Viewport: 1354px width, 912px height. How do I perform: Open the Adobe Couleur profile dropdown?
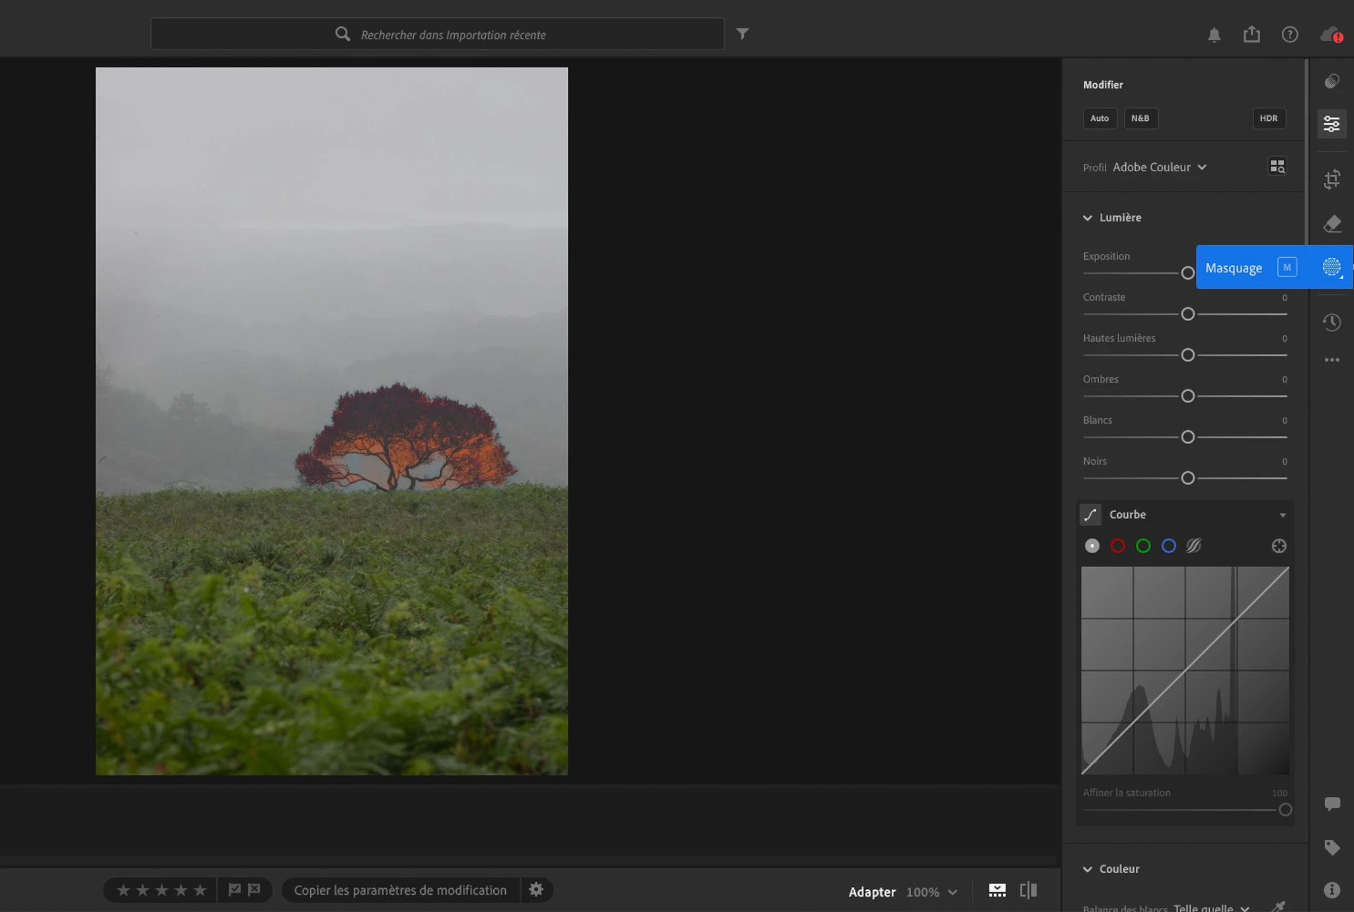(1159, 167)
